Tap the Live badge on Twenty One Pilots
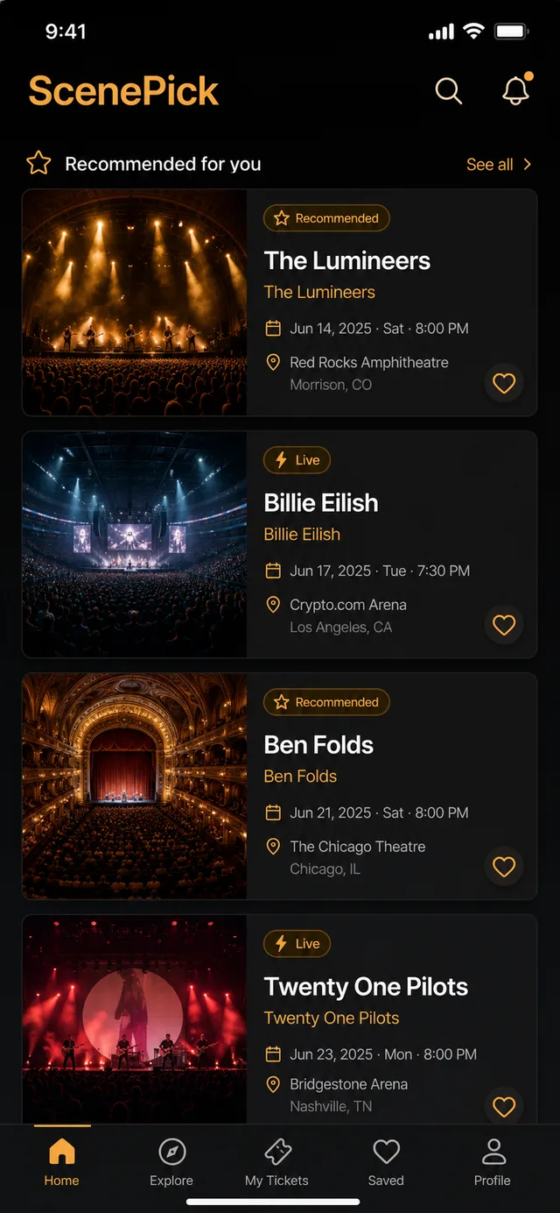 (x=297, y=944)
